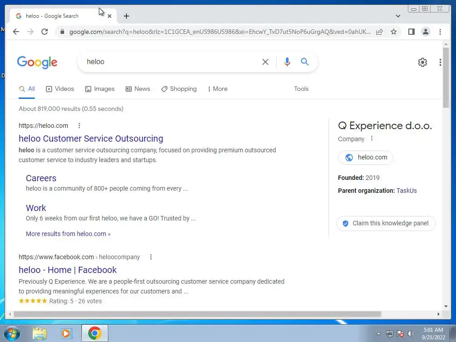Select the All results tab
This screenshot has height=342, width=456.
point(27,89)
